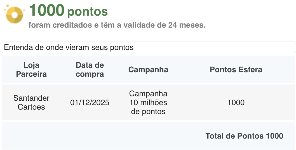The width and height of the screenshot is (296, 150).
Task: Click "10 milhões" in the campaign cell
Action: pos(148,103)
